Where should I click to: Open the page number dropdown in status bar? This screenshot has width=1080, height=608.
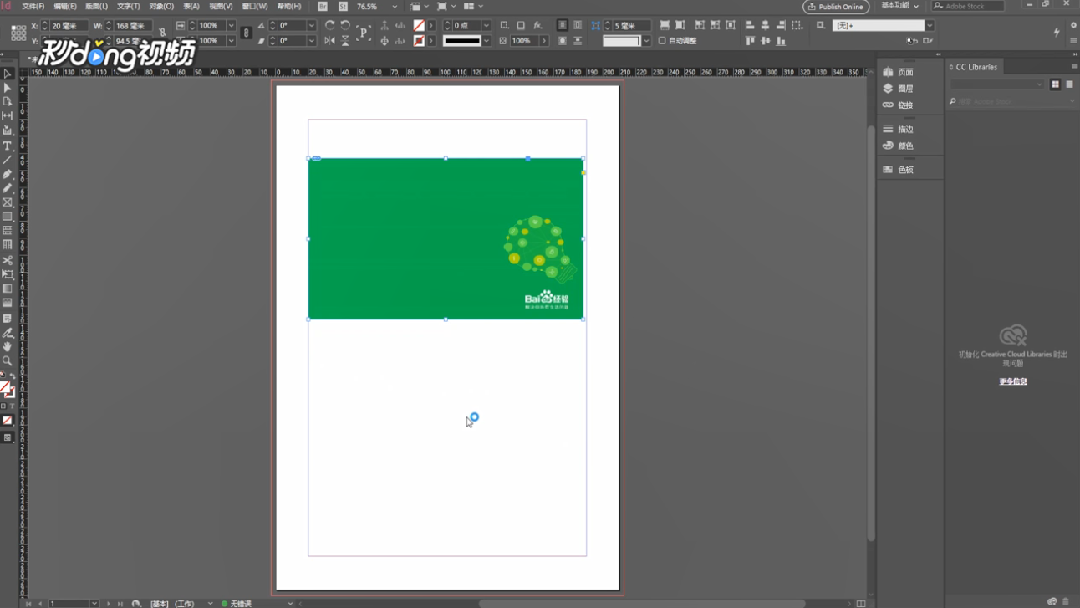(x=94, y=603)
